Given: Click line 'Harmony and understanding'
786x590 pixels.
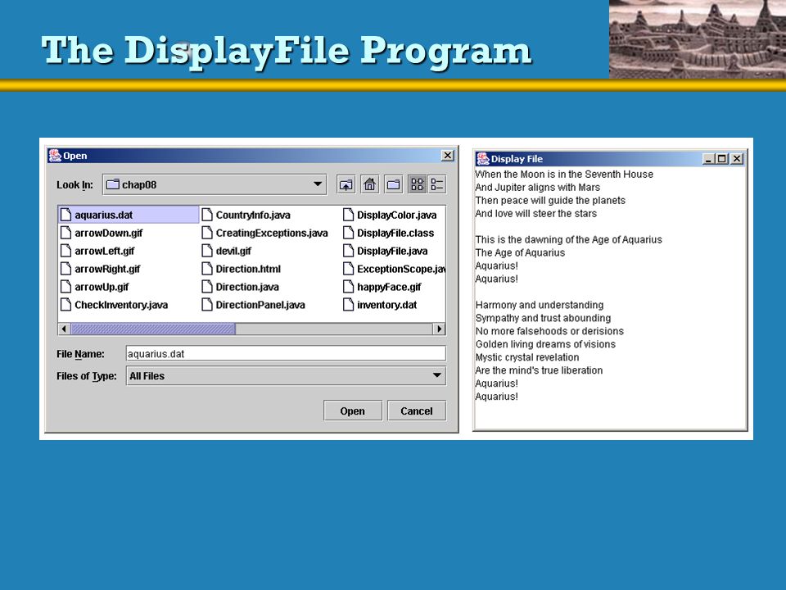Looking at the screenshot, I should (540, 305).
